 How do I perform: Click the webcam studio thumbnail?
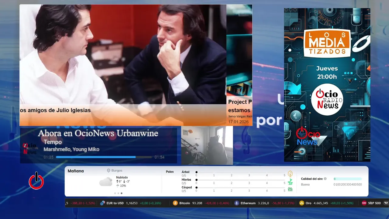(x=207, y=145)
